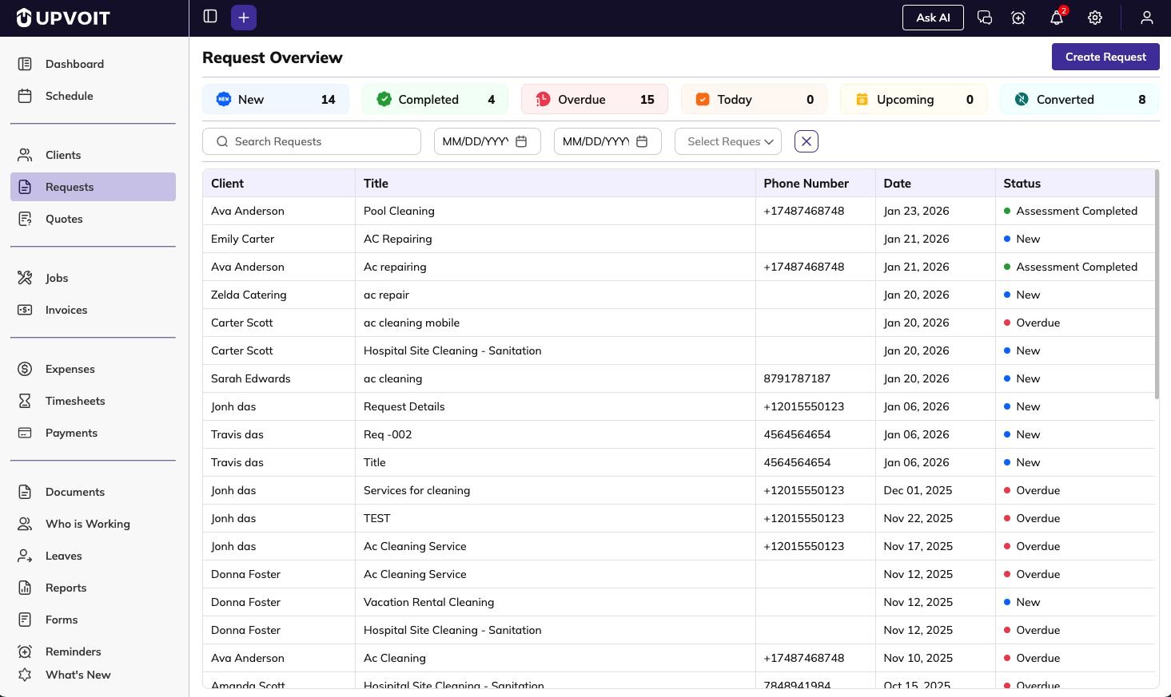
Task: Click the purple quick-add plus icon
Action: pos(244,17)
